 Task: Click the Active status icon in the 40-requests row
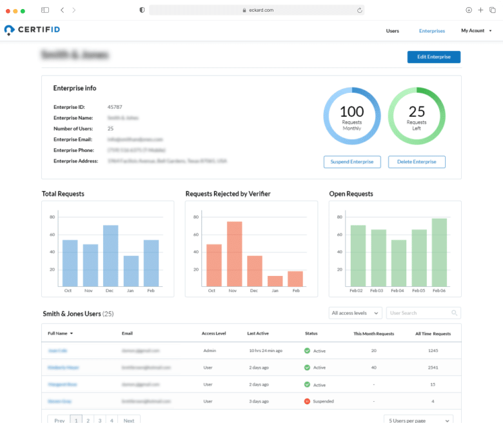click(x=307, y=367)
